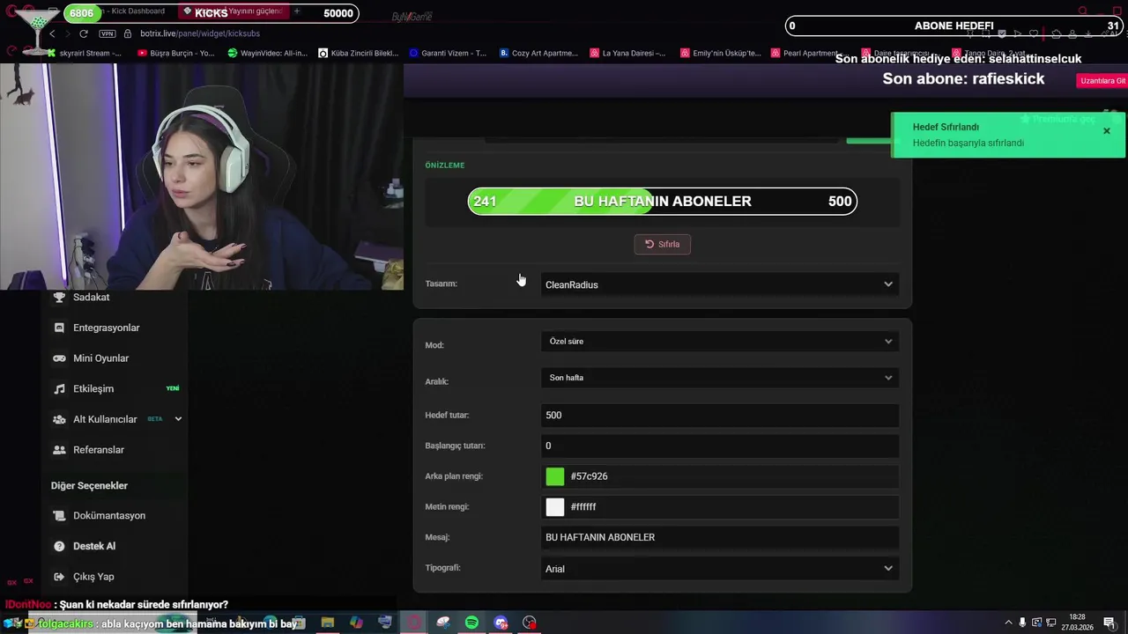Open Spotify from the taskbar
This screenshot has height=634, width=1128.
point(471,623)
